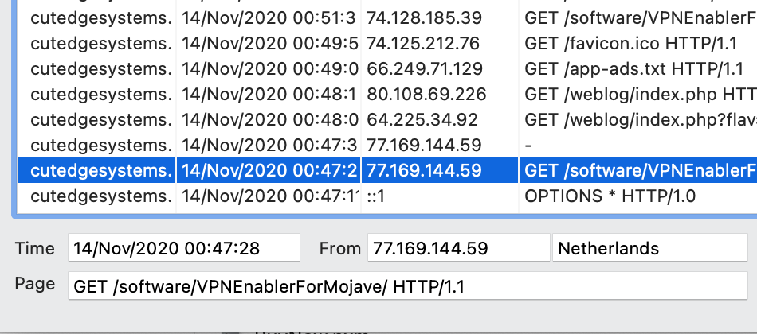Click the highlighted GET /software/VPNEnabler request cell

[x=637, y=170]
